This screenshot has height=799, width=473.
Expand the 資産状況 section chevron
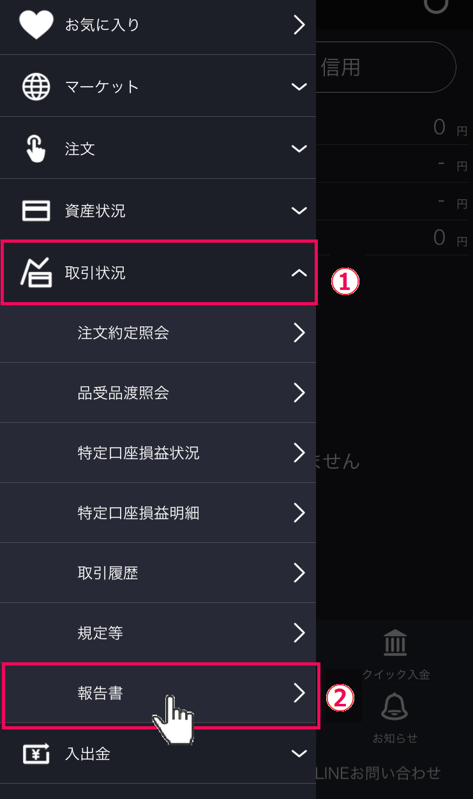(x=299, y=210)
